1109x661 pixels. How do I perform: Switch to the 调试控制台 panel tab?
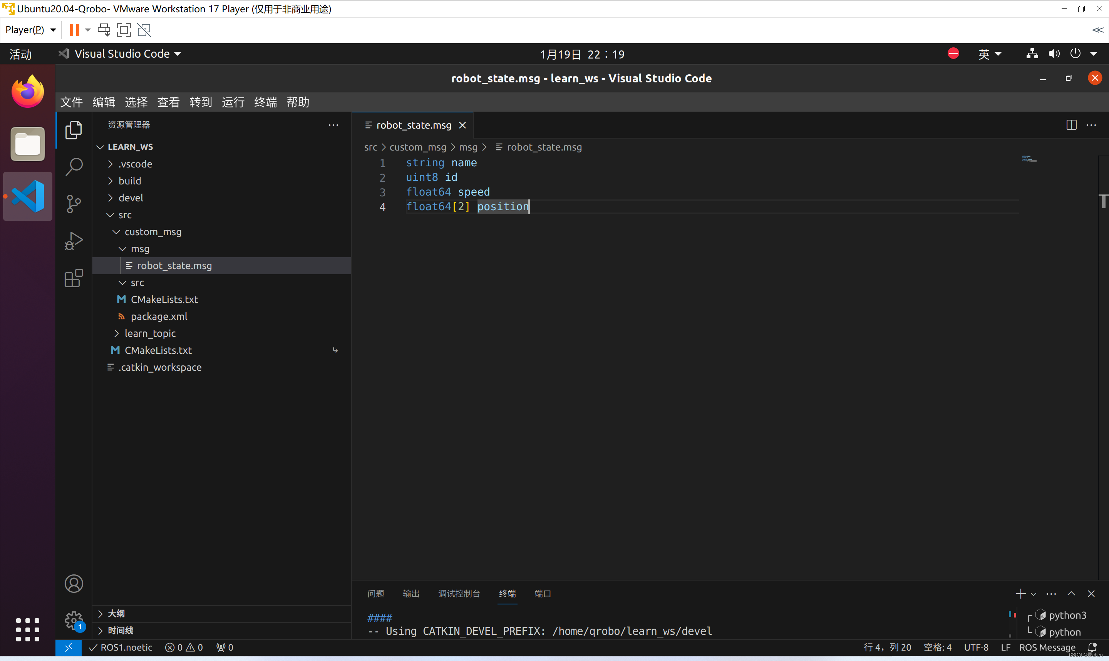pos(459,594)
